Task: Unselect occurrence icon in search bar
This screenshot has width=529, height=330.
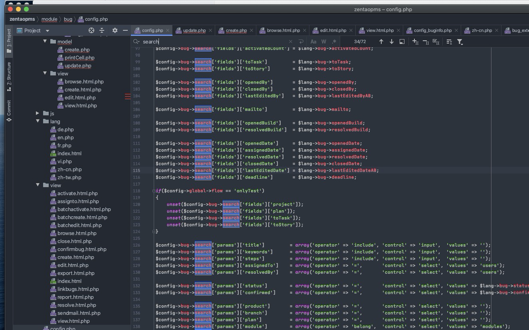Action: (426, 41)
